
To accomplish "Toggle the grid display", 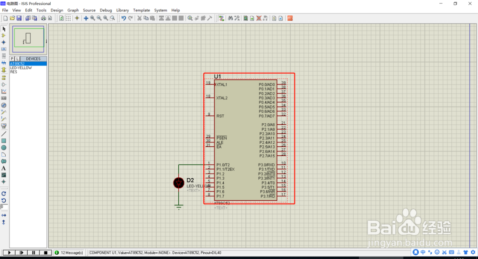I will tap(68, 18).
